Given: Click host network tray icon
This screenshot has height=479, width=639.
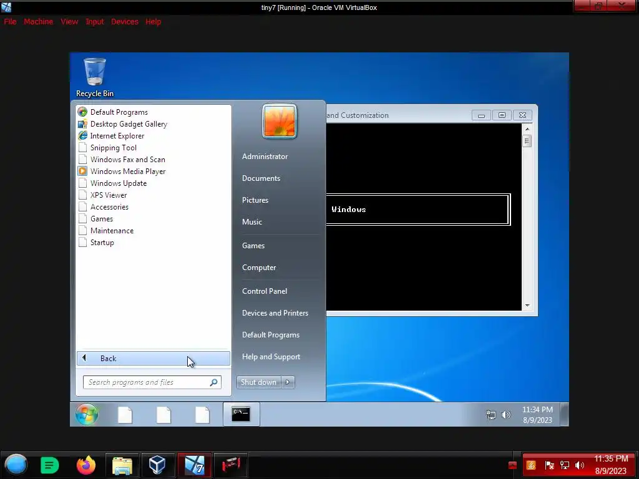Looking at the screenshot, I should tap(565, 465).
